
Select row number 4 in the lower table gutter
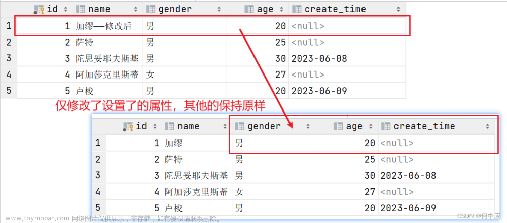pos(99,192)
